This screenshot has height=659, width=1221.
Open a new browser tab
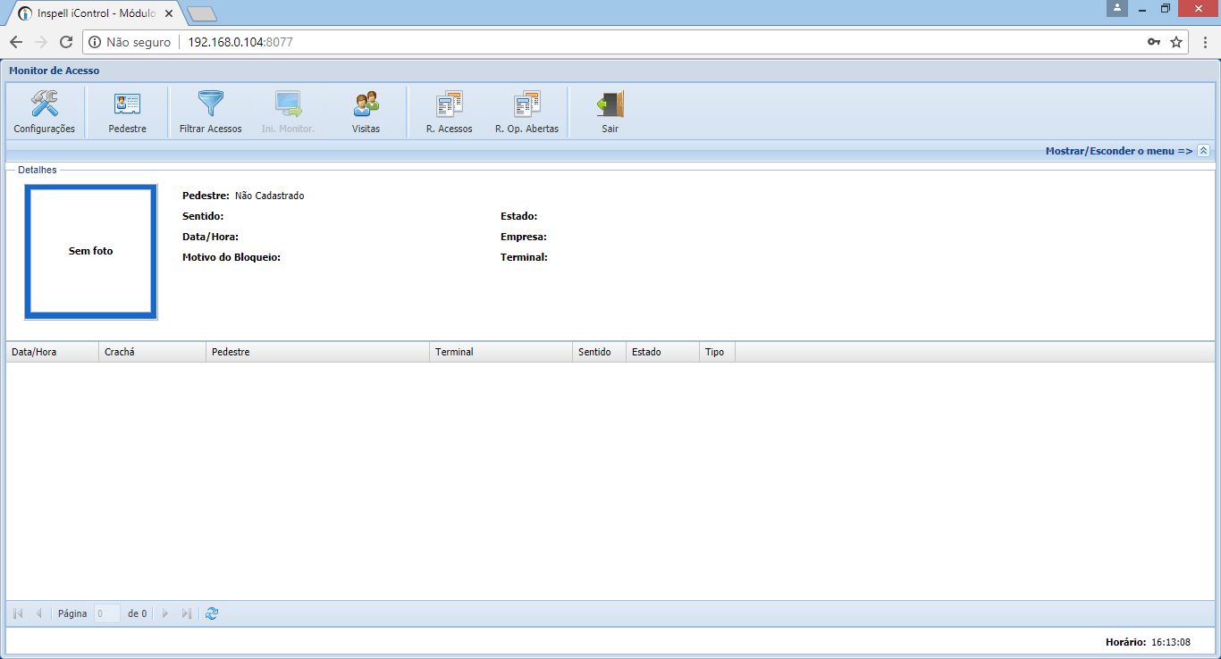coord(202,14)
